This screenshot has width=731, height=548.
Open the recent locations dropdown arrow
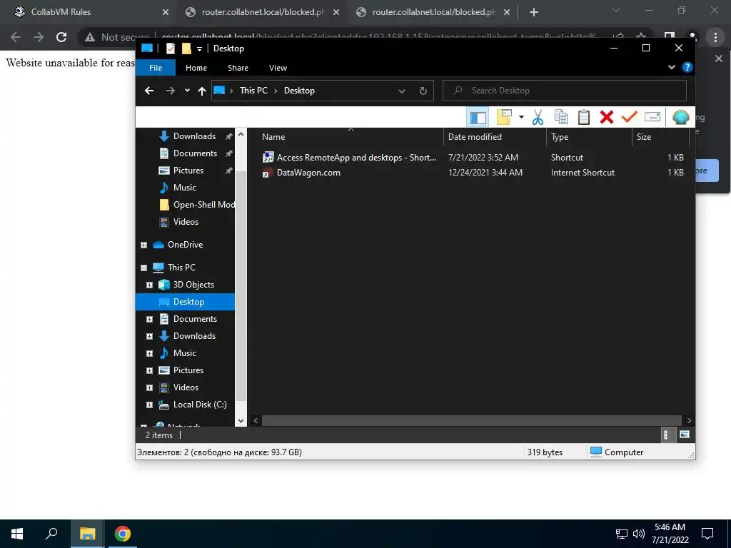click(x=187, y=91)
